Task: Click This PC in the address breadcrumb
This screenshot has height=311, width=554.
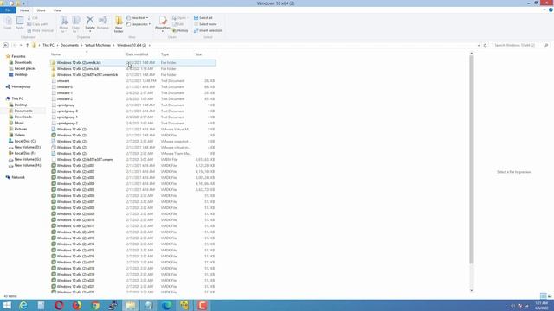Action: [48, 45]
